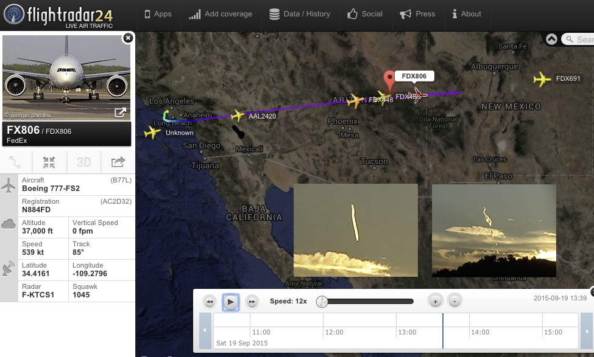
Task: Open the About menu
Action: [466, 14]
